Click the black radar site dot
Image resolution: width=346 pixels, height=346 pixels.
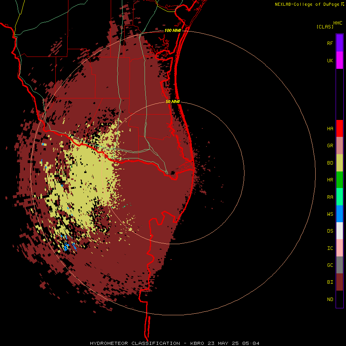tap(173, 173)
